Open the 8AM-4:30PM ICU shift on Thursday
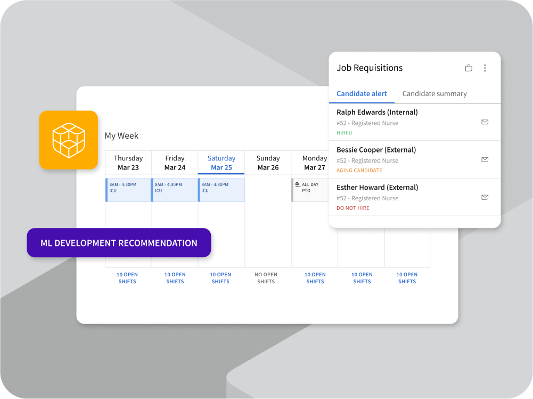This screenshot has height=399, width=533. (128, 190)
